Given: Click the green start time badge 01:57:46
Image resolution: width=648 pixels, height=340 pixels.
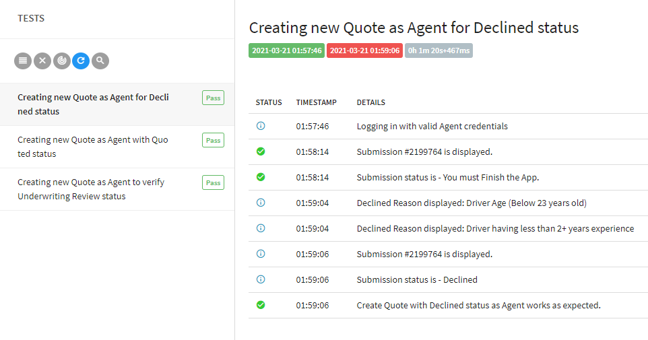Looking at the screenshot, I should pos(286,50).
